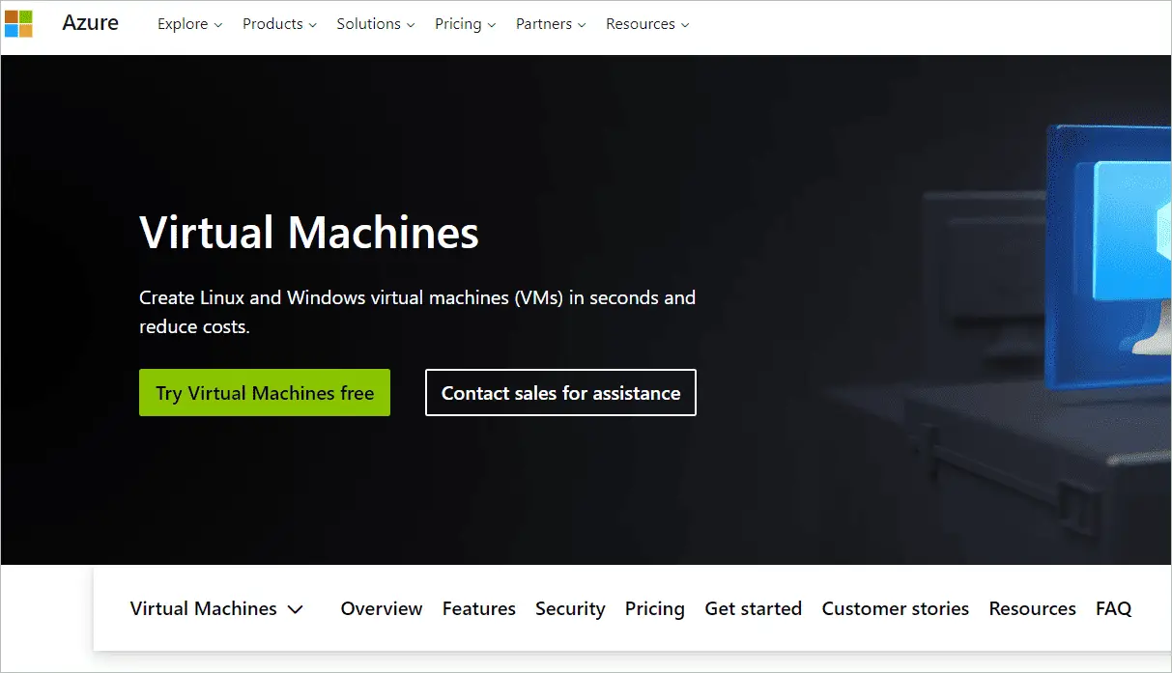Expand the Solutions menu
The image size is (1172, 673).
[376, 24]
